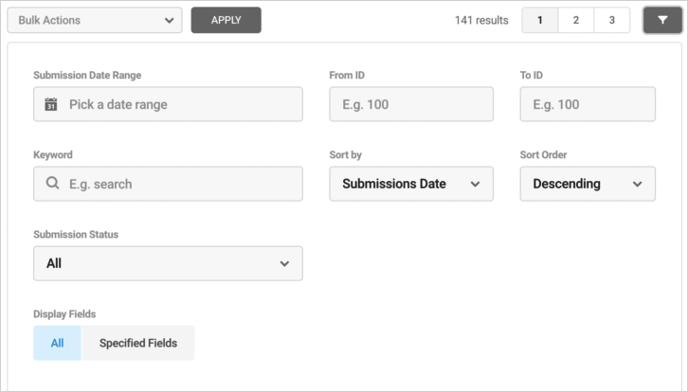Click the Descending sort order chevron
The image size is (688, 392).
point(637,185)
